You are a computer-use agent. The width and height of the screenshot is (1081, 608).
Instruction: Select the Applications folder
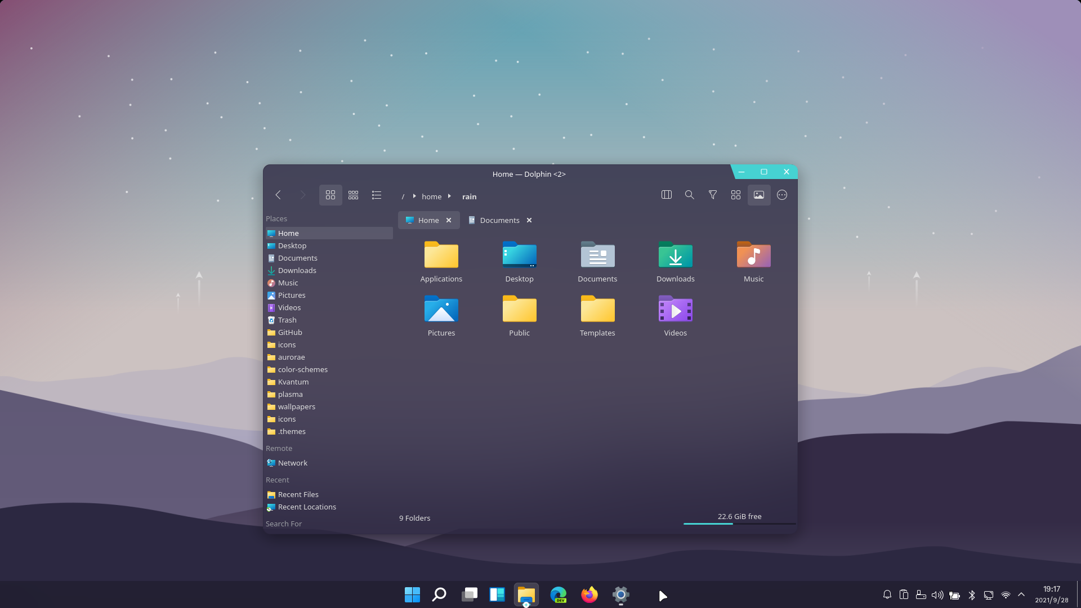[441, 262]
